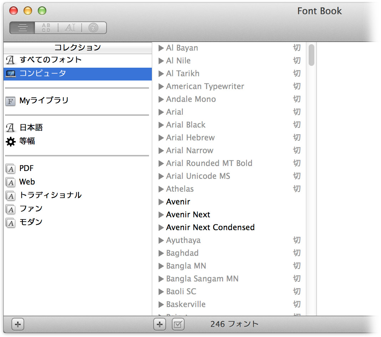Expand the Arial font family triangle
The height and width of the screenshot is (337, 381).
click(161, 112)
